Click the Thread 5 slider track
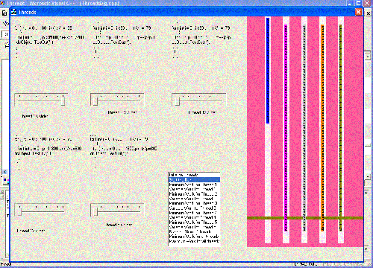This screenshot has height=279, width=373. (x=117, y=211)
